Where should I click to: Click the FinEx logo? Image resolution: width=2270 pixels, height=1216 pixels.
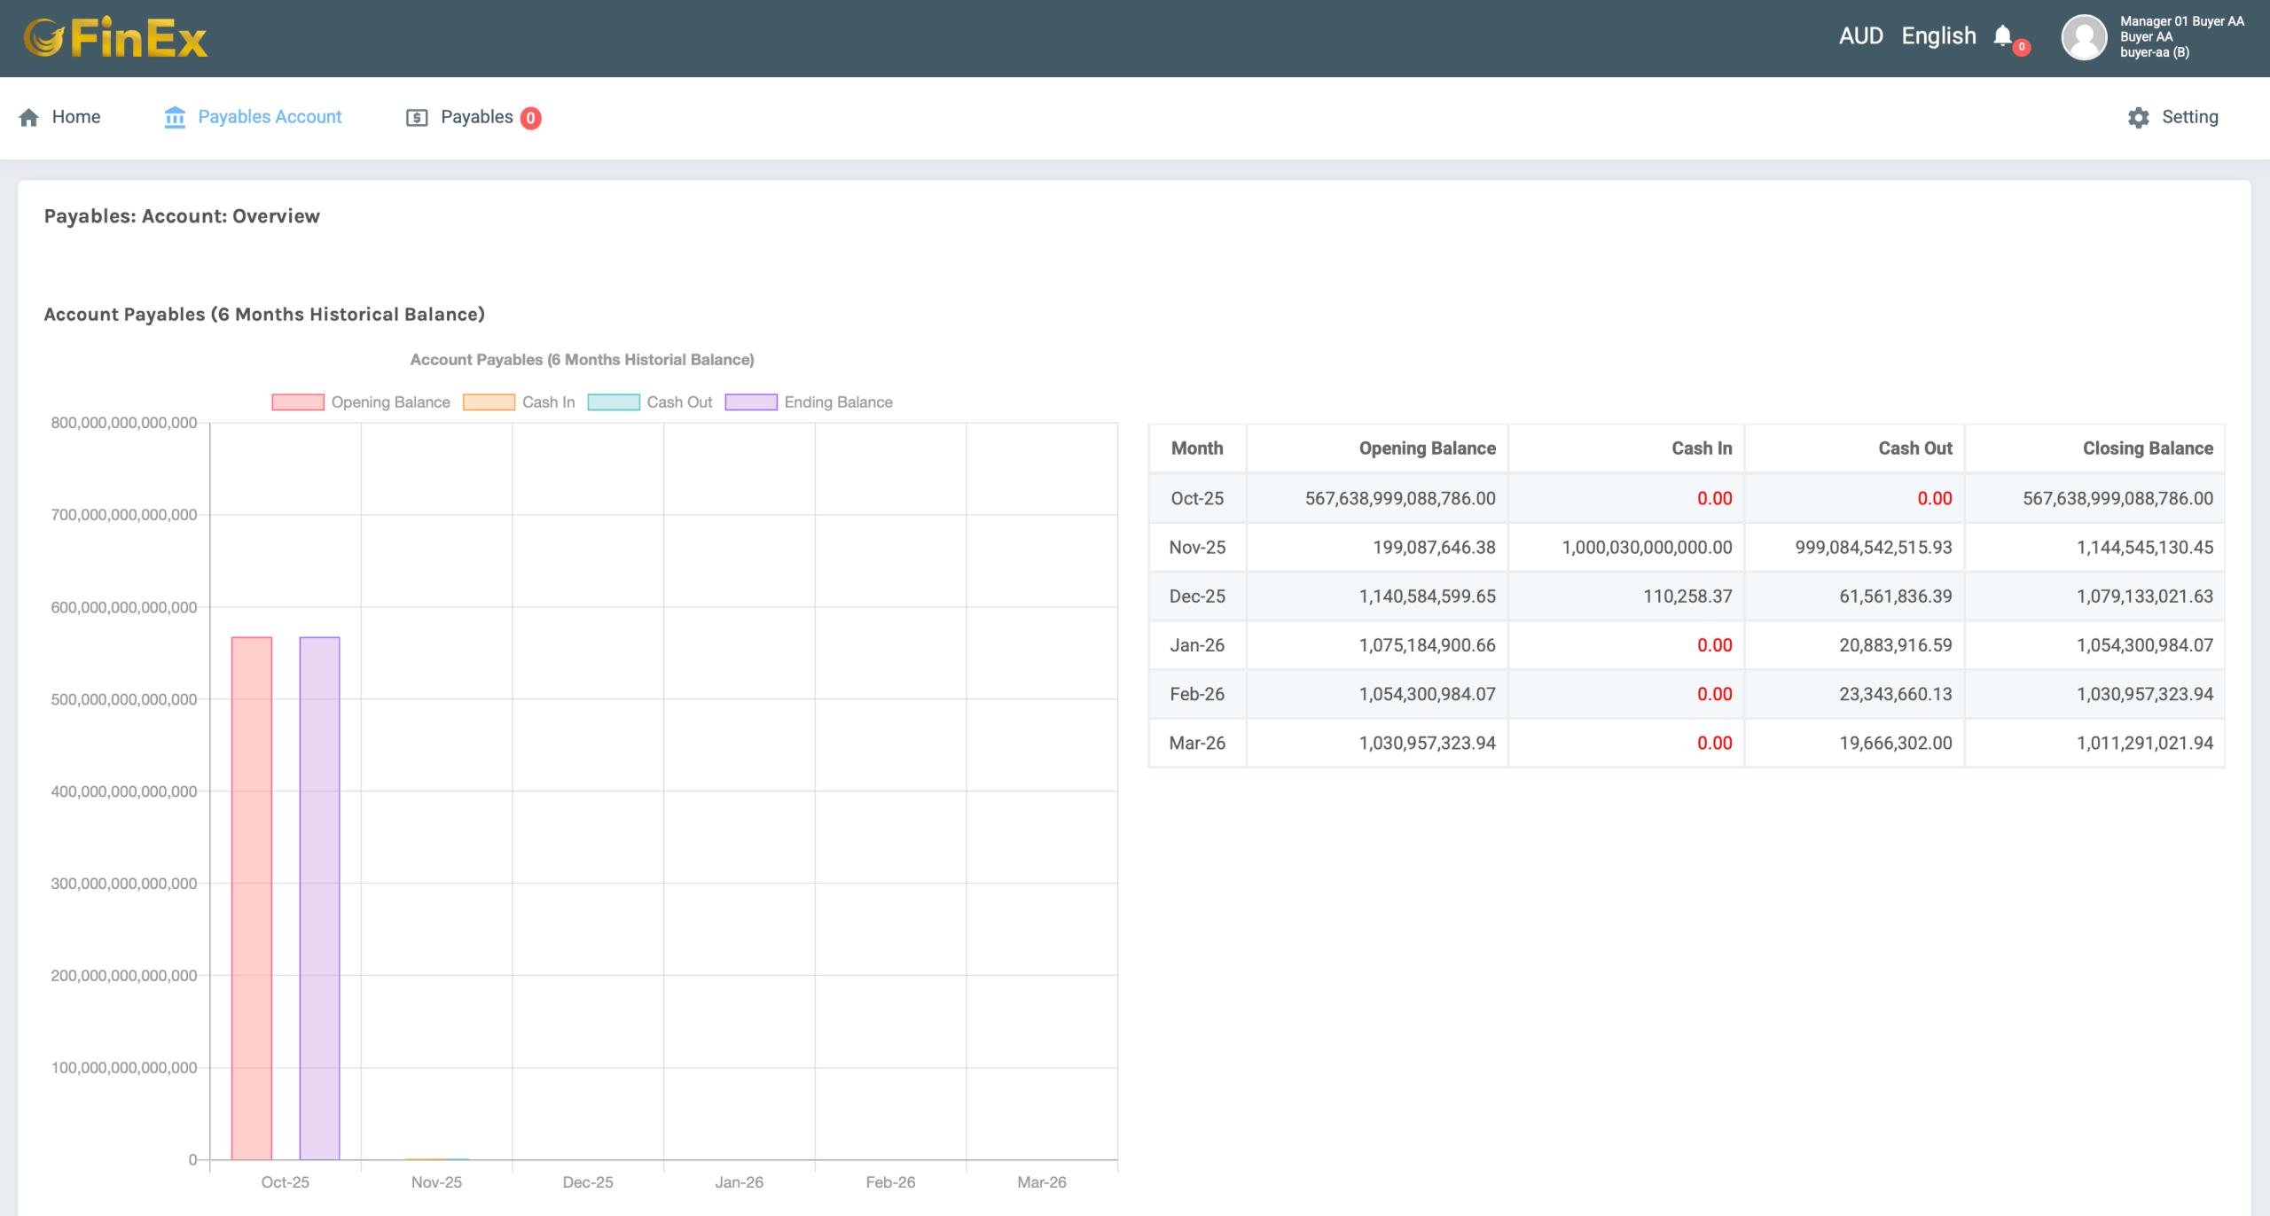point(115,38)
